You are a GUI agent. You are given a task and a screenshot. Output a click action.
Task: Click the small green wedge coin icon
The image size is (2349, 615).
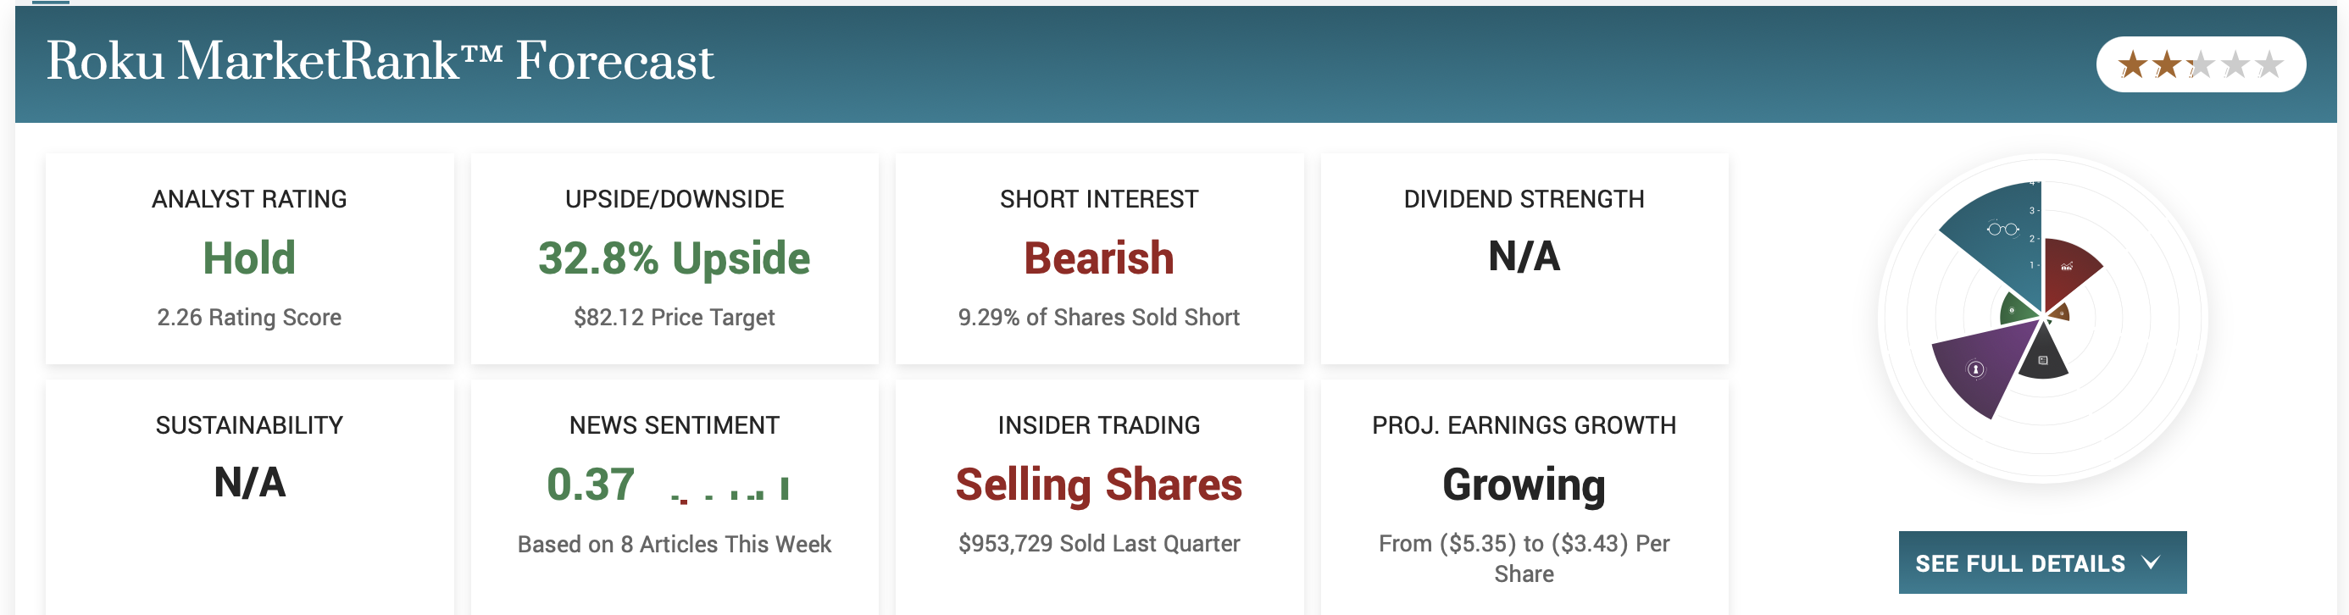click(x=2012, y=311)
